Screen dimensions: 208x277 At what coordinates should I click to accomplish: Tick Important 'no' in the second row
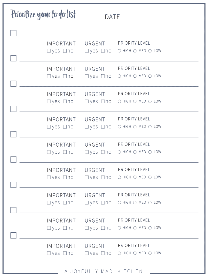[x=65, y=76]
